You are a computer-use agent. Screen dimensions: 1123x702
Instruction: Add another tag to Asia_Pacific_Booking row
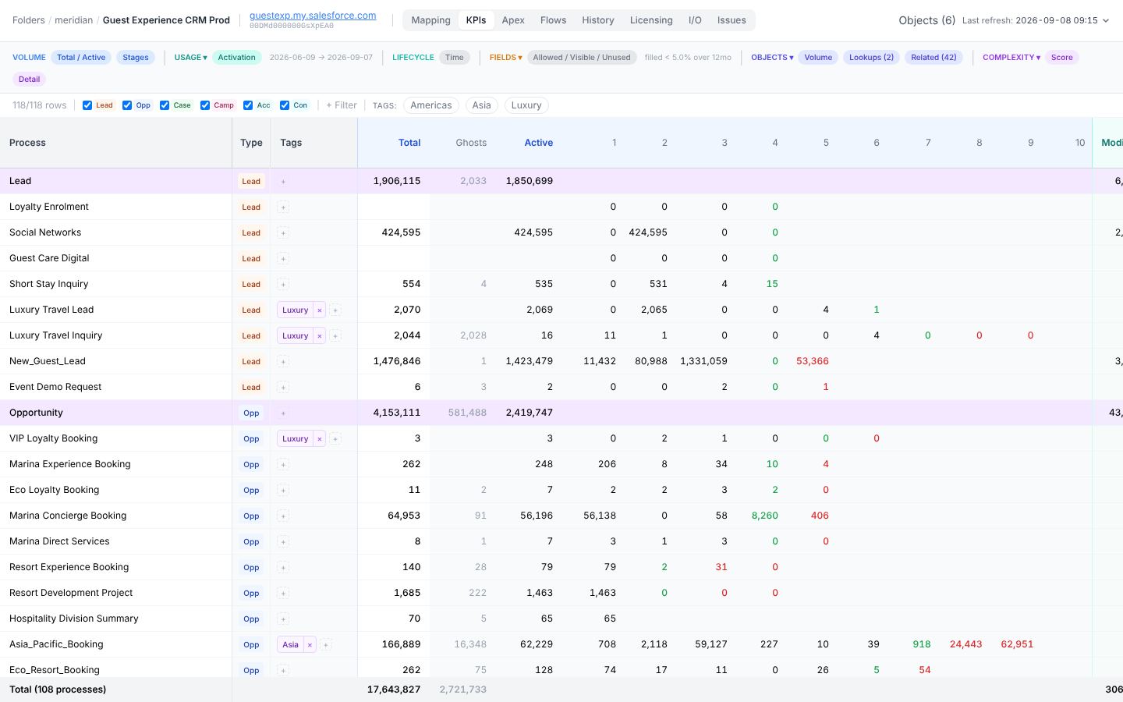click(x=326, y=644)
